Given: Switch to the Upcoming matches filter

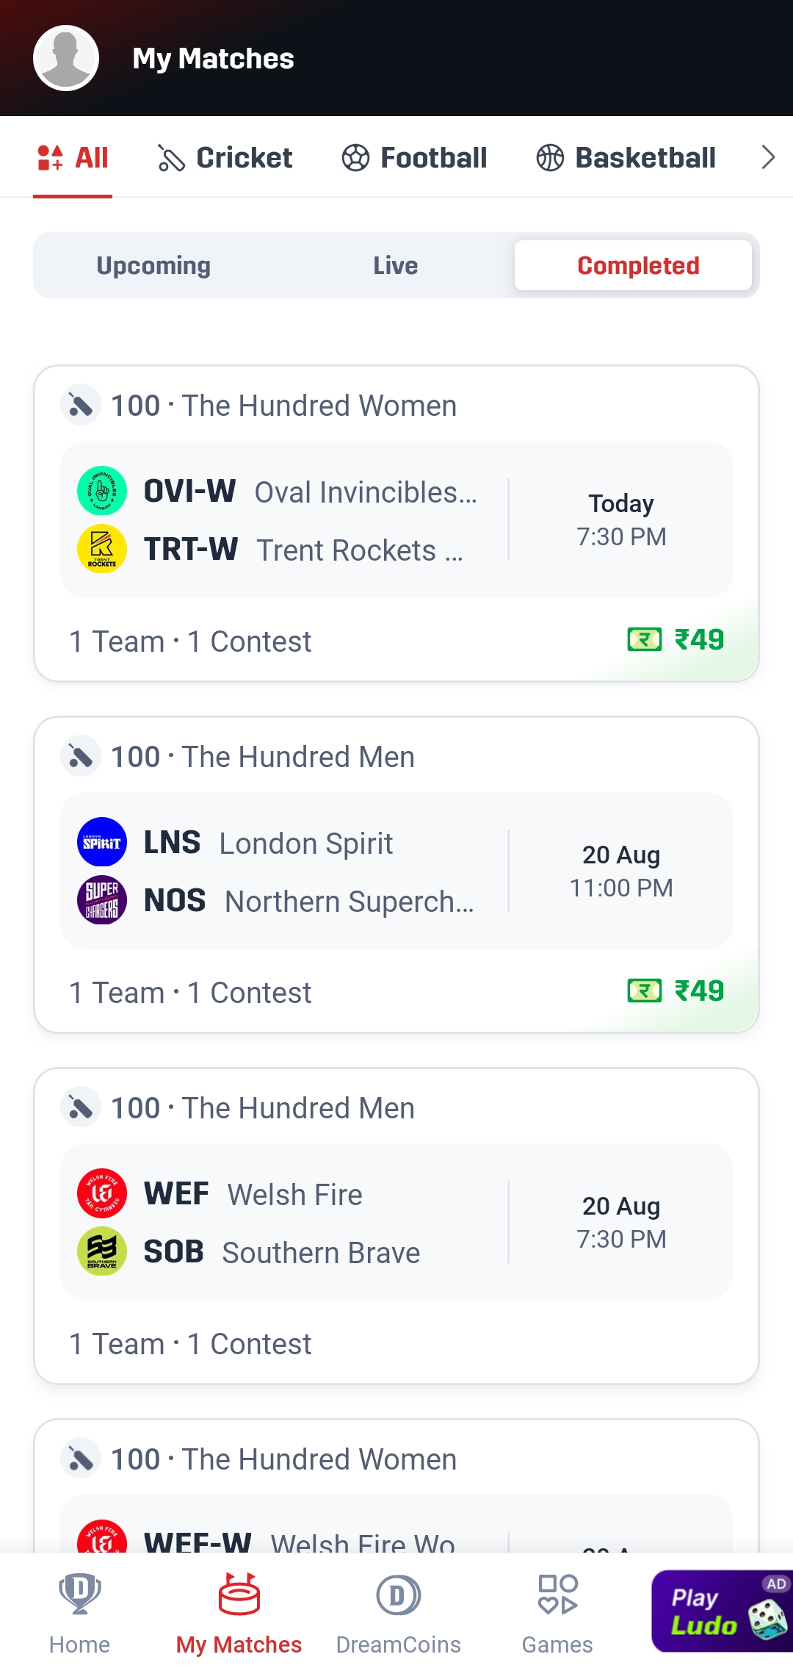Looking at the screenshot, I should (153, 265).
